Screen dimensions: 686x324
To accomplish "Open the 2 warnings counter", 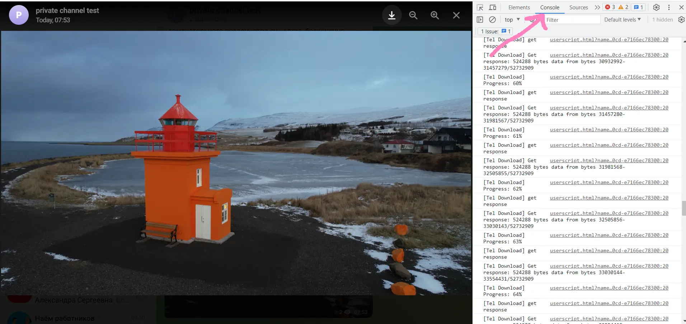I will click(623, 7).
